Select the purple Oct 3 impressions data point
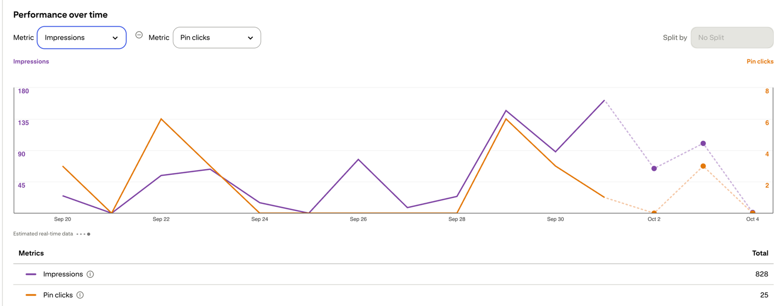 (x=703, y=143)
